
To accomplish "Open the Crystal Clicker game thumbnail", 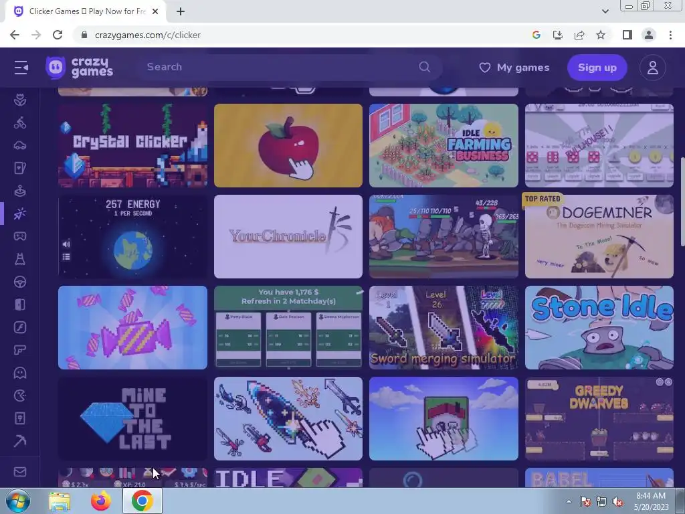I will click(x=133, y=145).
